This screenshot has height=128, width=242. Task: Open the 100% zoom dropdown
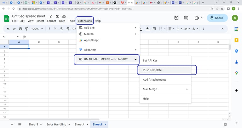coord(37,29)
